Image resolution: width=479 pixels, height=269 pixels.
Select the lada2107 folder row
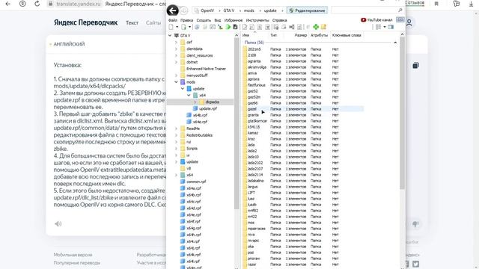[302, 169]
